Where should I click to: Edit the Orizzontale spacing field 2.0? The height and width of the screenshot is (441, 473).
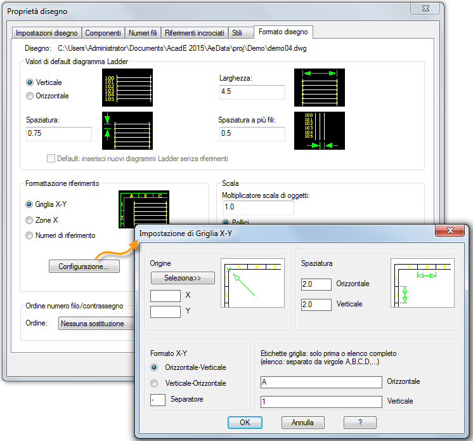[316, 284]
